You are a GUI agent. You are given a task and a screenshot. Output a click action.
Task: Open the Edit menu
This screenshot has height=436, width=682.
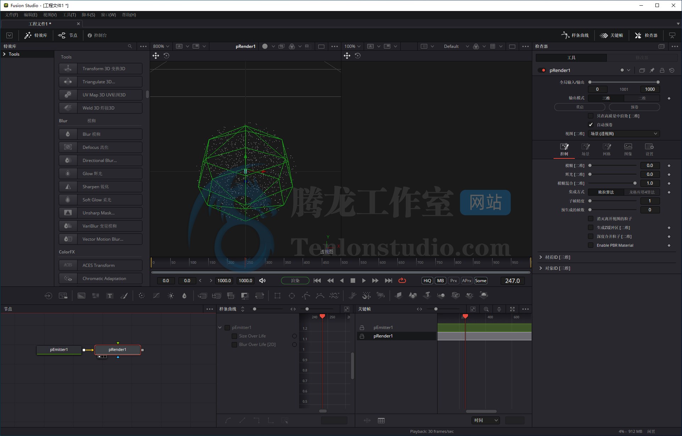click(x=31, y=15)
